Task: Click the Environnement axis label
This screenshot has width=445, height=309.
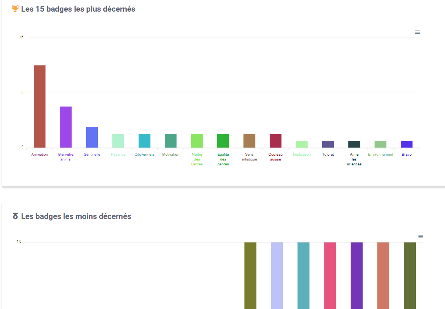Action: click(x=380, y=154)
